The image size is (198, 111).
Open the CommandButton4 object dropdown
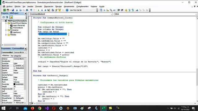[x=111, y=14]
